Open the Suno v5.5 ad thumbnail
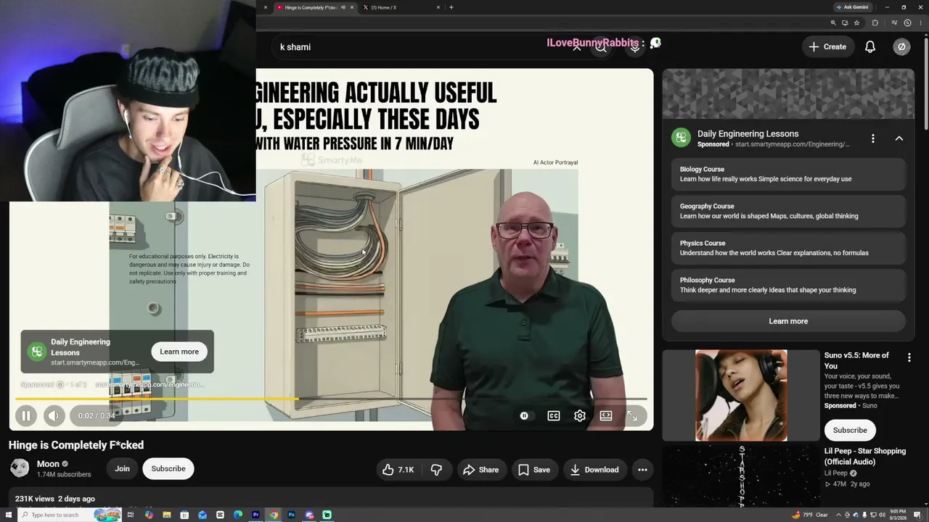 point(741,396)
